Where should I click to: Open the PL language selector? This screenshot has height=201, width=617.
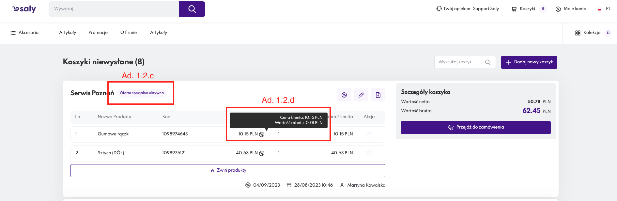(604, 9)
